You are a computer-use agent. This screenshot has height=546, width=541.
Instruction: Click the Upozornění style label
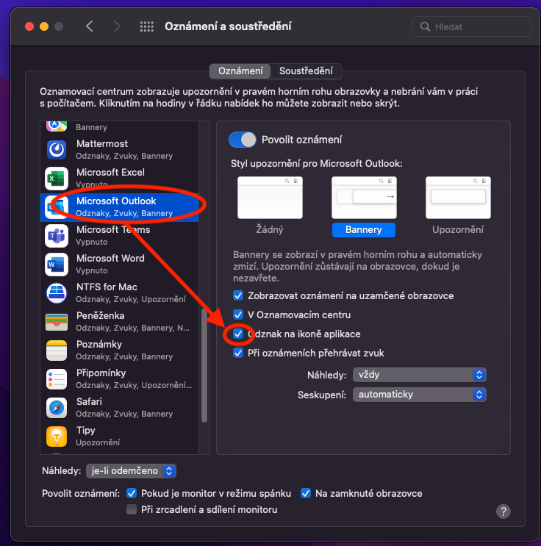458,230
